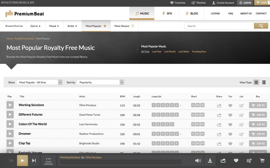Filter popular music by Last Week
The width and height of the screenshot is (270, 168).
[x=184, y=52]
